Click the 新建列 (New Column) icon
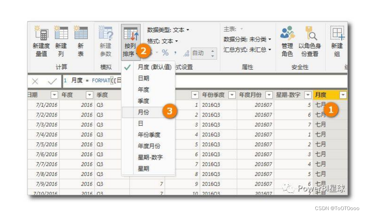The width and height of the screenshot is (365, 214). [x=61, y=33]
